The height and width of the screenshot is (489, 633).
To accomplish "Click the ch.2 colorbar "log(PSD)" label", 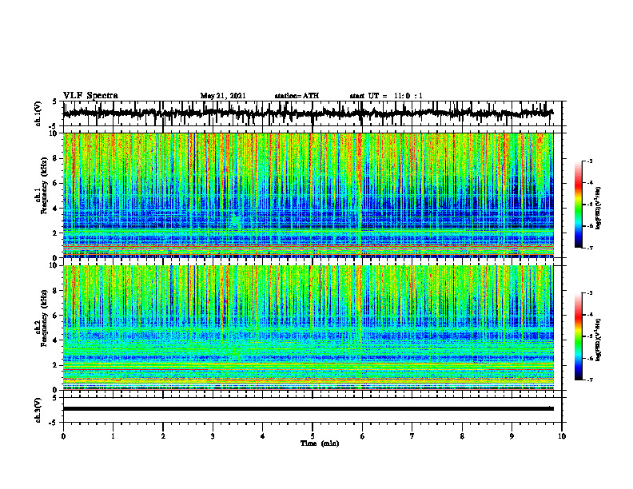I will [599, 340].
